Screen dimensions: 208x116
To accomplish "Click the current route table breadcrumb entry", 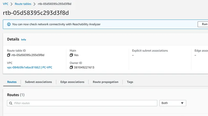I will tap(54, 4).
